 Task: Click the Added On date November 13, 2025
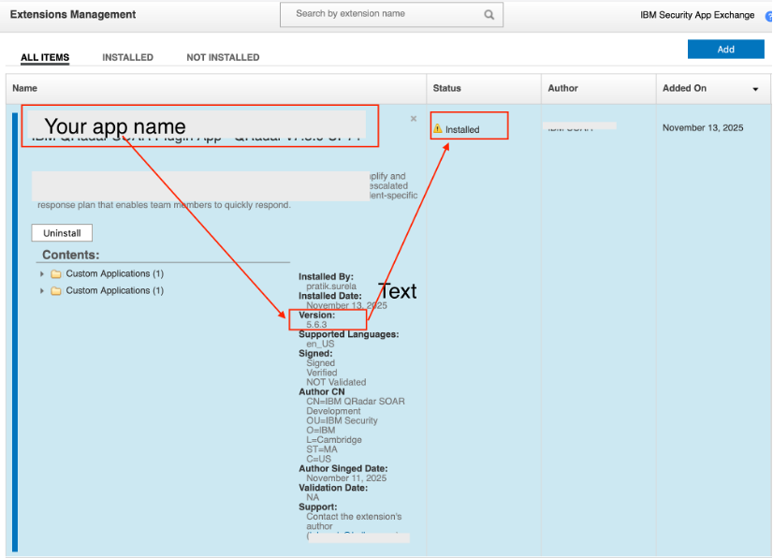703,127
